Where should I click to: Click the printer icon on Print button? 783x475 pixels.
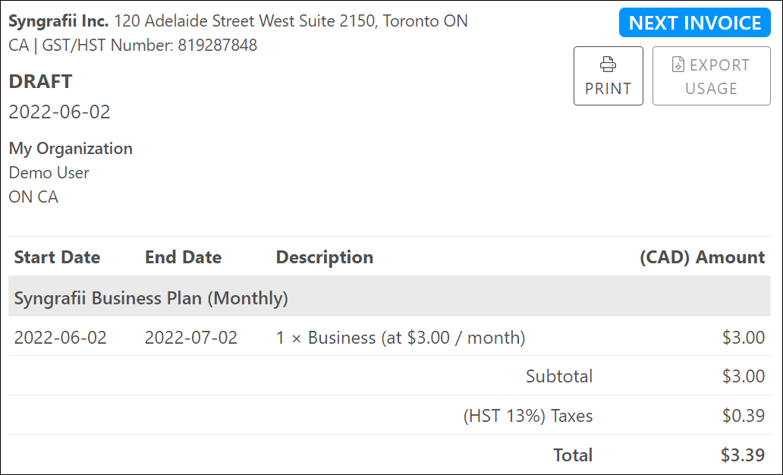coord(608,64)
